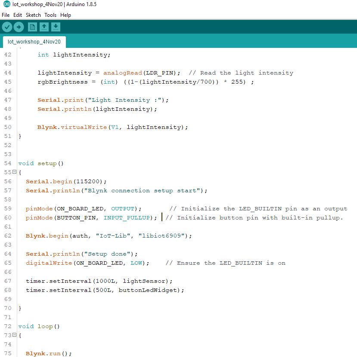Image resolution: width=357 pixels, height=357 pixels.
Task: Click the Verify sketch checkmark icon
Action: tap(7, 27)
